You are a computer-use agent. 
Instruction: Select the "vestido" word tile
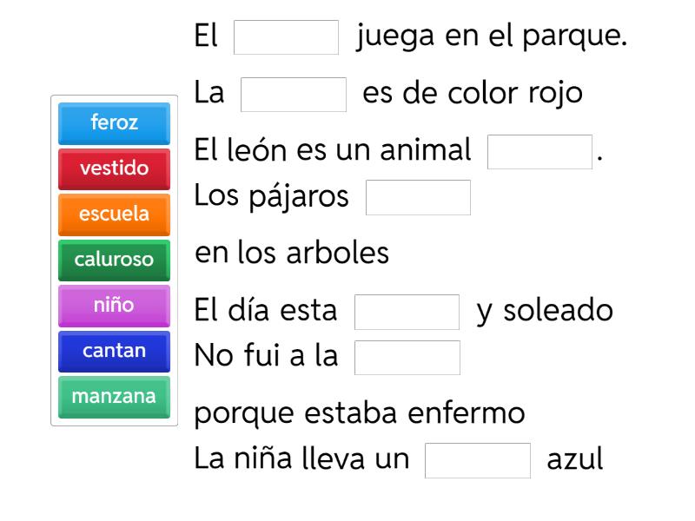[x=113, y=168]
